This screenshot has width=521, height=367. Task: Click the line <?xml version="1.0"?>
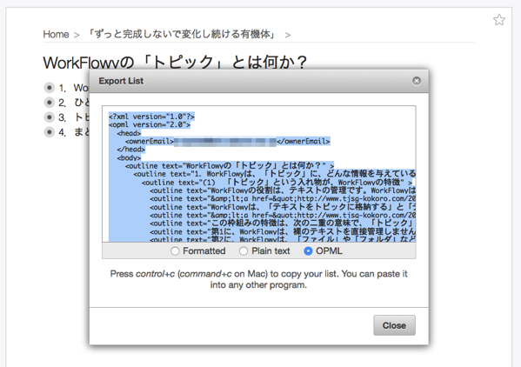pos(151,117)
